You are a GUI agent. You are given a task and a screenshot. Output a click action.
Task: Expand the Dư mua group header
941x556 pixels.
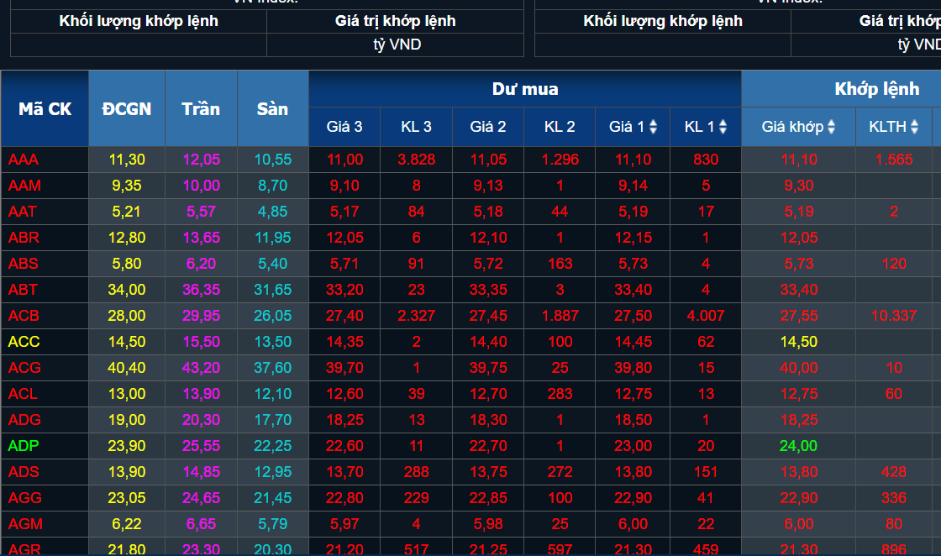(x=525, y=87)
